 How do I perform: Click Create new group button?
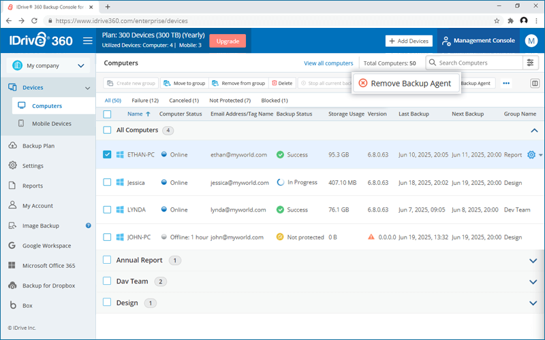tap(131, 83)
